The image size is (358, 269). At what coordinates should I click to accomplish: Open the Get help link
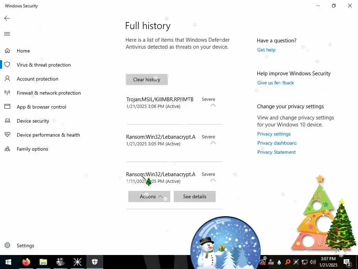click(266, 50)
